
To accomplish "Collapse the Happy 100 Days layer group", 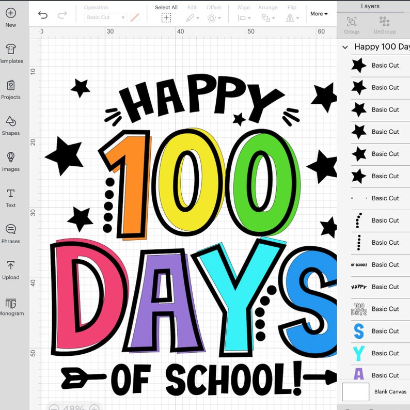I will 345,48.
